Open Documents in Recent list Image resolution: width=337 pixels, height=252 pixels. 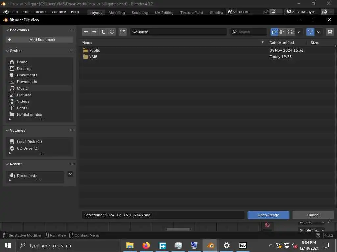click(x=35, y=176)
